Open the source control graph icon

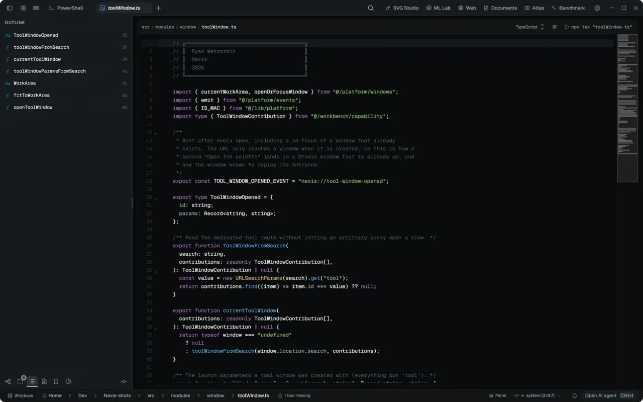(x=8, y=381)
